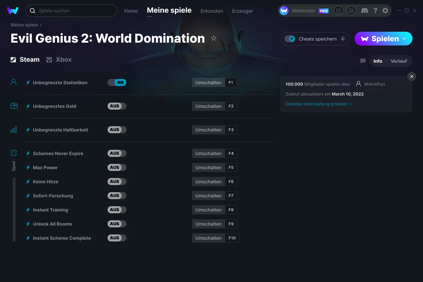Select the Xbox platform tab
Viewport: 423px width, 282px height.
tap(59, 60)
